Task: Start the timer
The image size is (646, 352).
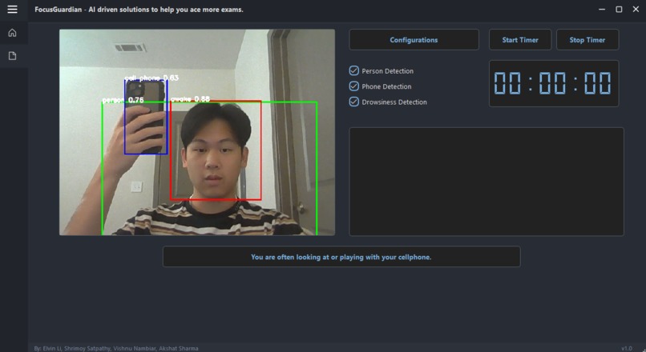Action: click(520, 40)
